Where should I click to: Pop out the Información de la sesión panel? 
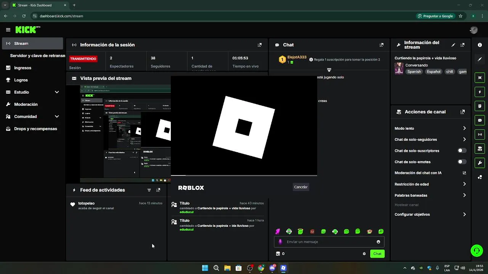[260, 45]
